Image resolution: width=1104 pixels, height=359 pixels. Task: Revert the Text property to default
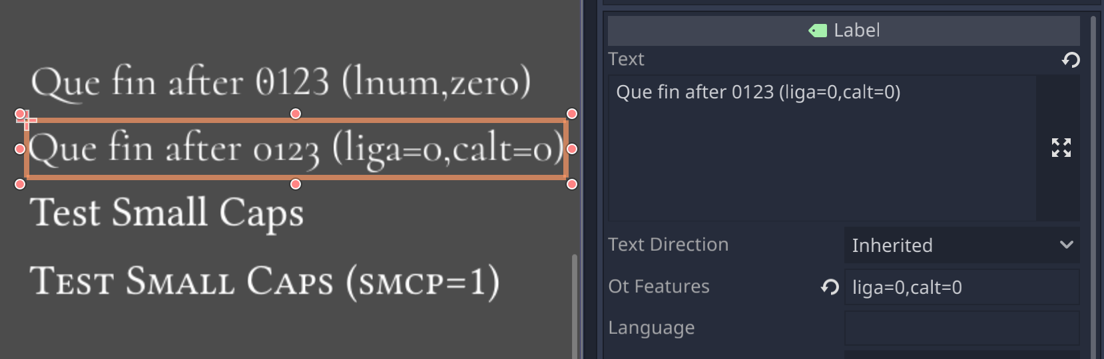(x=1071, y=60)
